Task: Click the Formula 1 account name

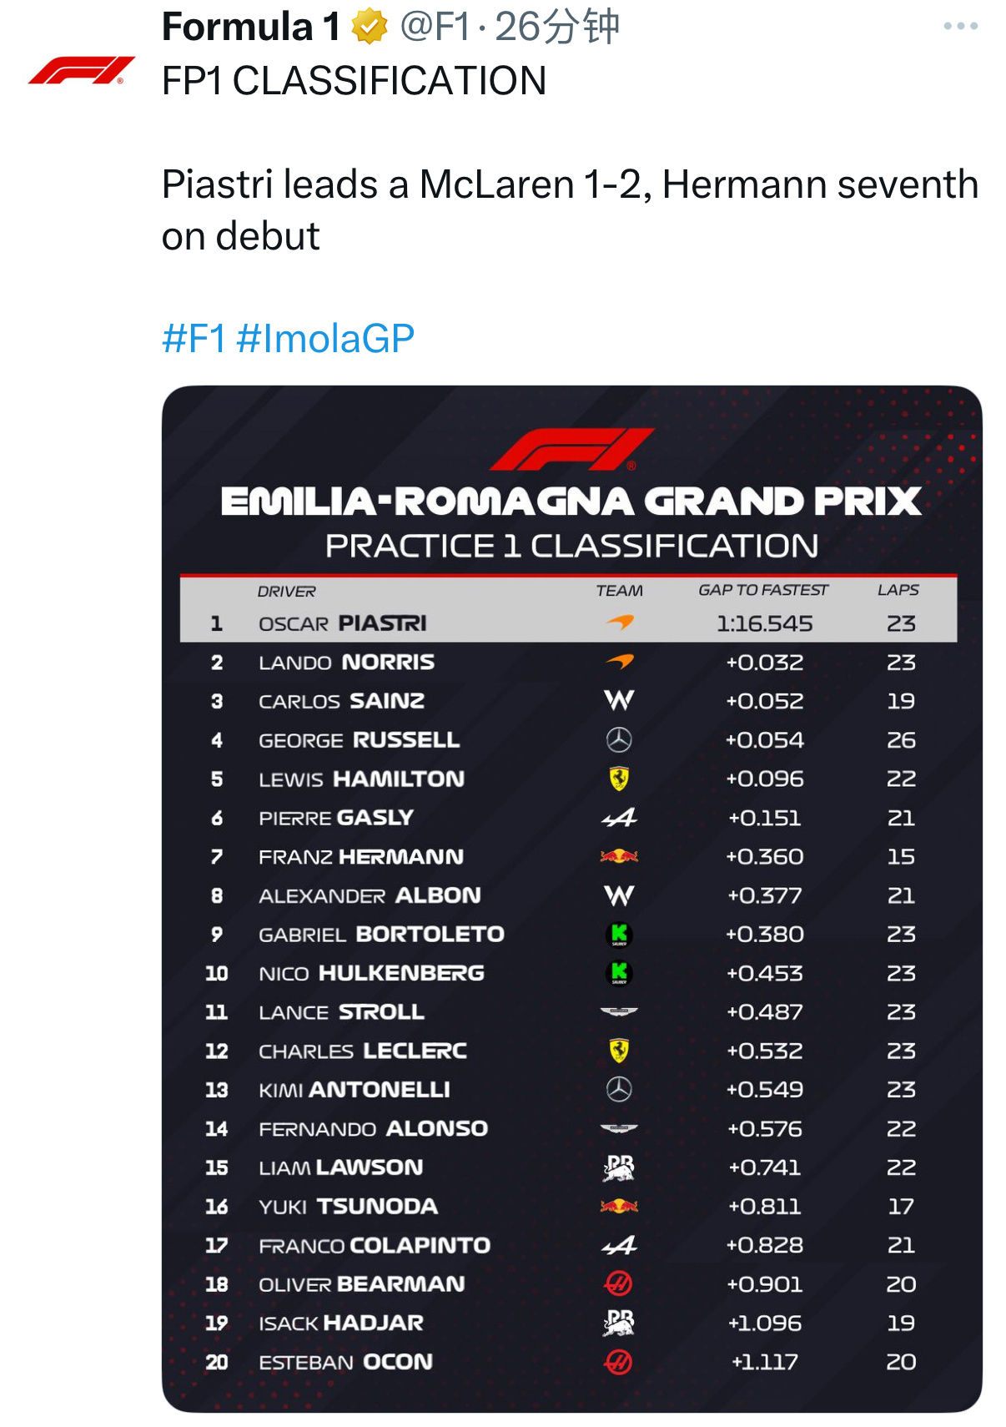Action: point(251,27)
